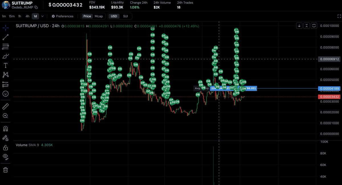Select the Text annotation tool

[6, 65]
